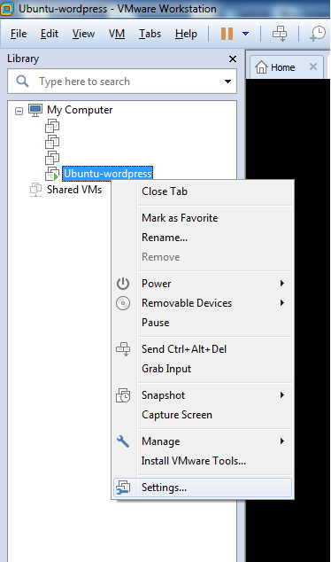Select My Computer in the library tree

[80, 110]
